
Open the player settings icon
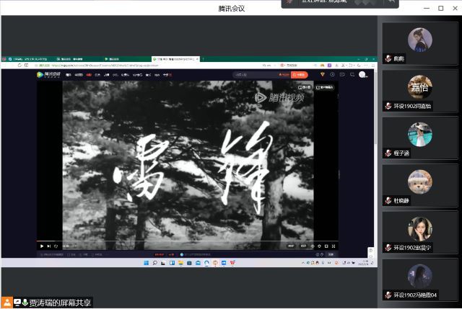point(319,246)
